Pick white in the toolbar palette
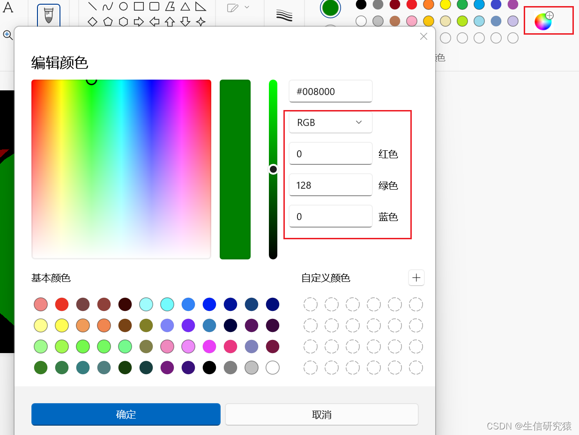579x435 pixels. (361, 21)
